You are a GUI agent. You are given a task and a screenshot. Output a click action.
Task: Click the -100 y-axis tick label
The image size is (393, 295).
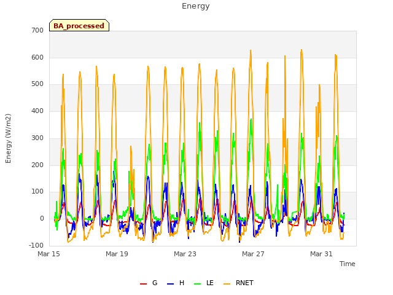[x=36, y=245]
